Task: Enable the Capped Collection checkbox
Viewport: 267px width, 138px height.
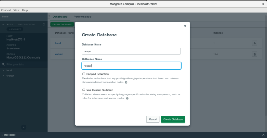Action: [84, 74]
